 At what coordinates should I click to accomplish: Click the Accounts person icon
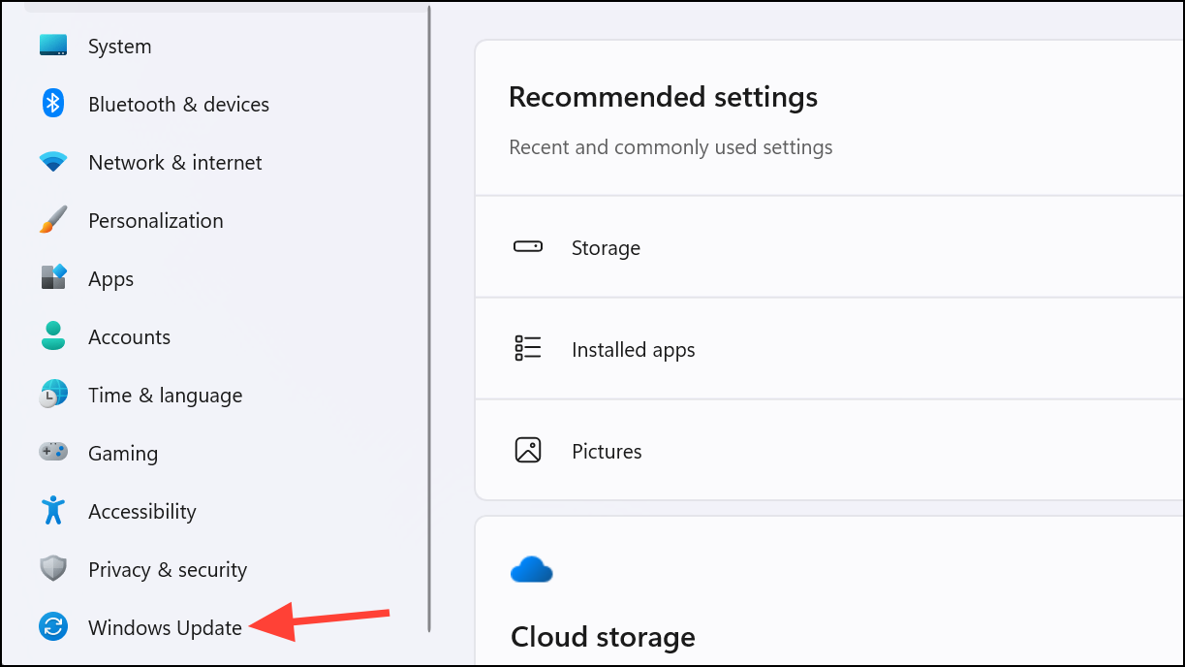point(53,336)
